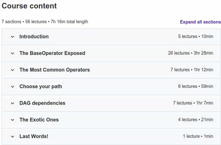Select the Introduction section title

coord(34,36)
